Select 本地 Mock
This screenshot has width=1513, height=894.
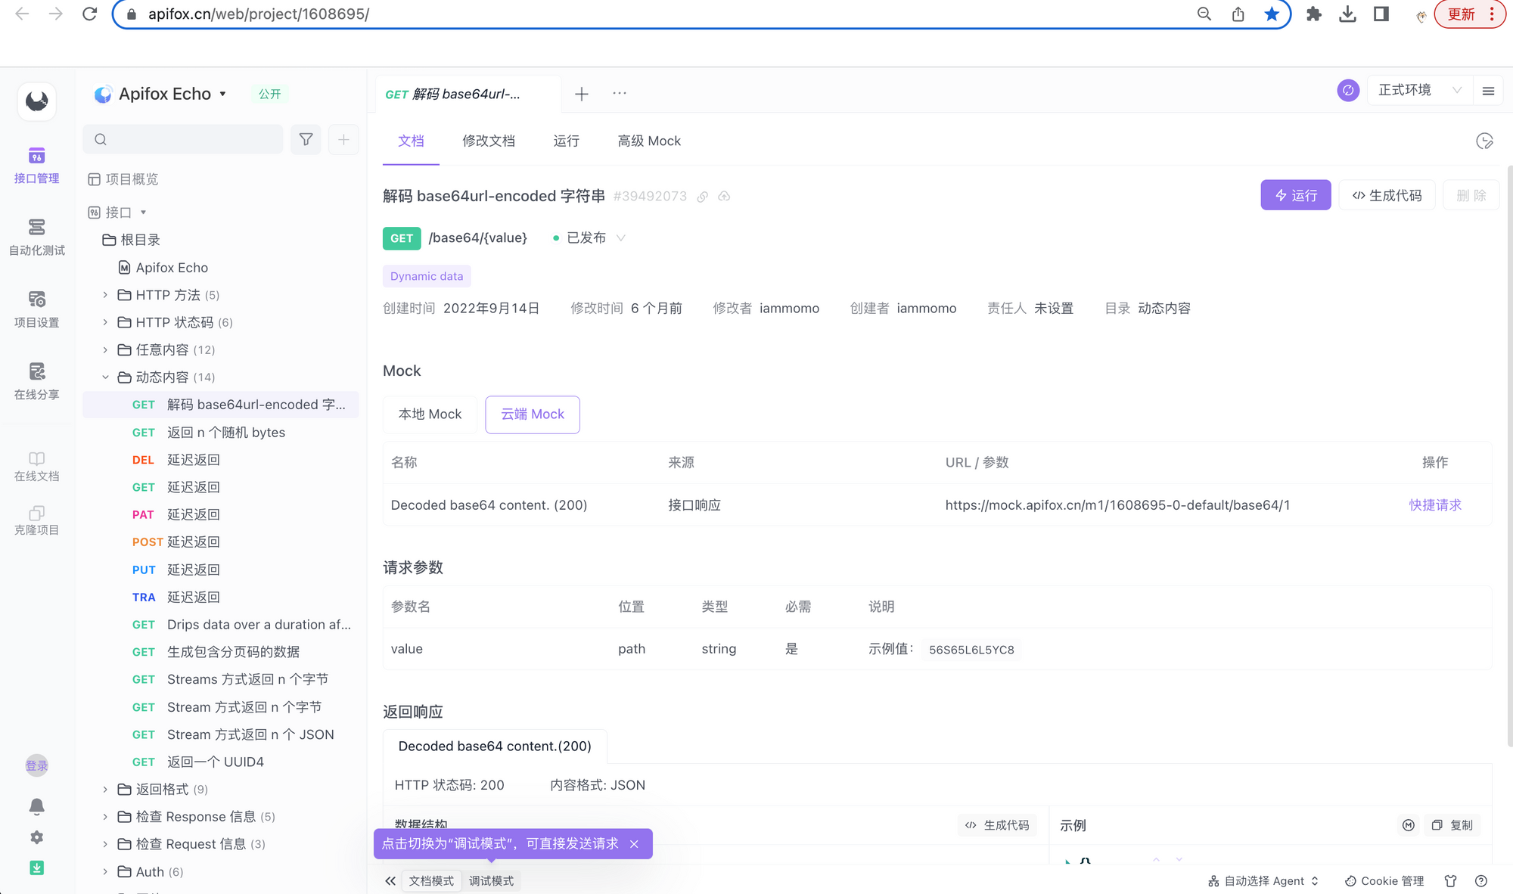click(430, 414)
